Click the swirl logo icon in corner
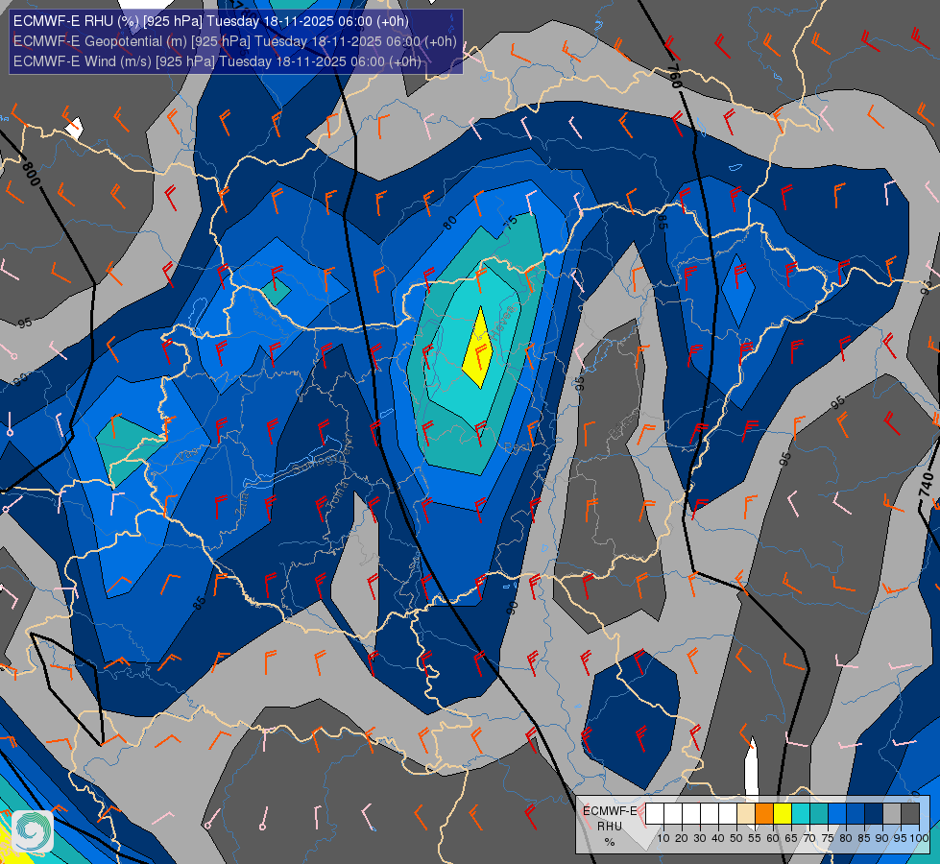The width and height of the screenshot is (940, 864). pos(33,830)
